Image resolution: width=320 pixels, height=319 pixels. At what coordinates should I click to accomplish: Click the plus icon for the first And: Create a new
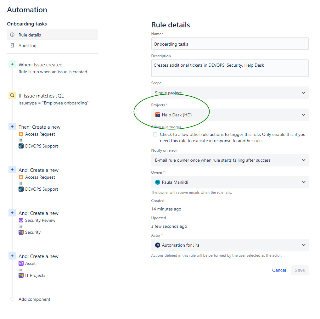point(12,170)
